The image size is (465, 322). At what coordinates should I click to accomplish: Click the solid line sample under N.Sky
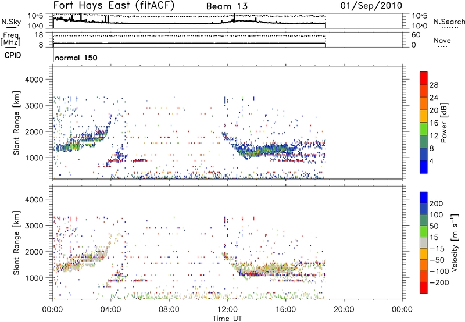(x=10, y=27)
